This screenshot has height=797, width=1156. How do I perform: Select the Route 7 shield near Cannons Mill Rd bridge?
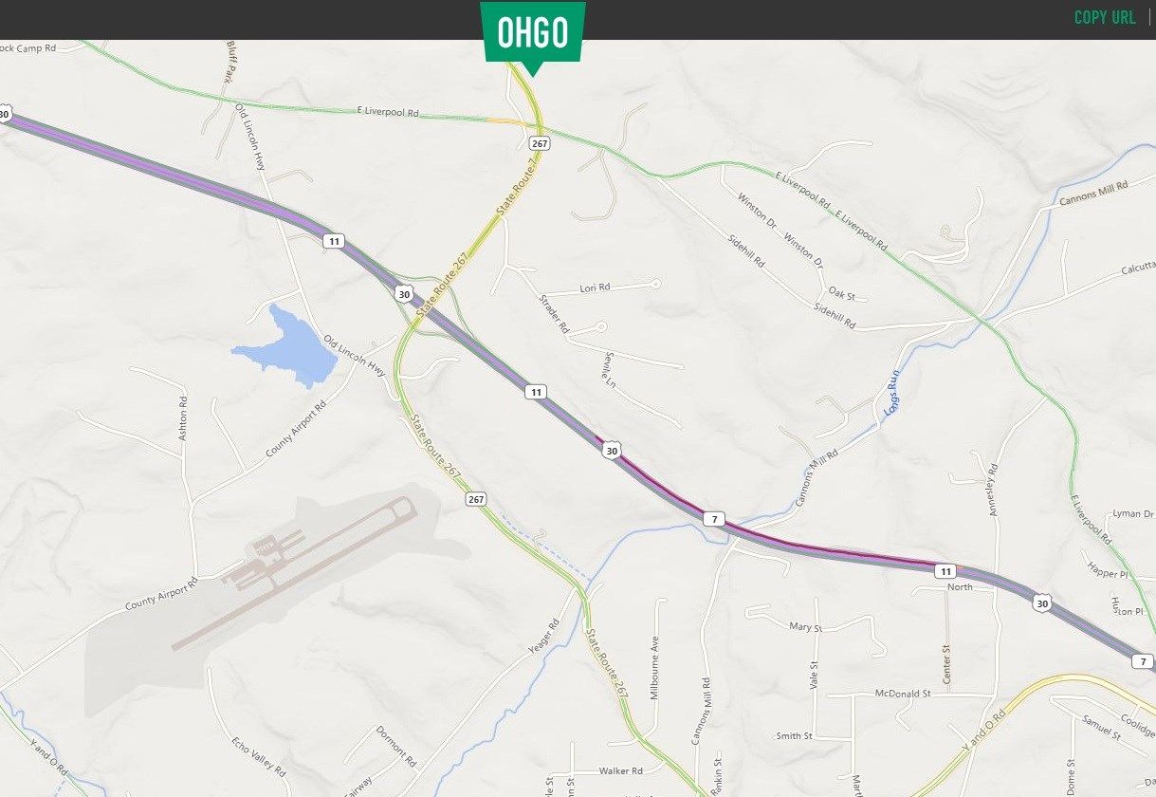click(713, 519)
